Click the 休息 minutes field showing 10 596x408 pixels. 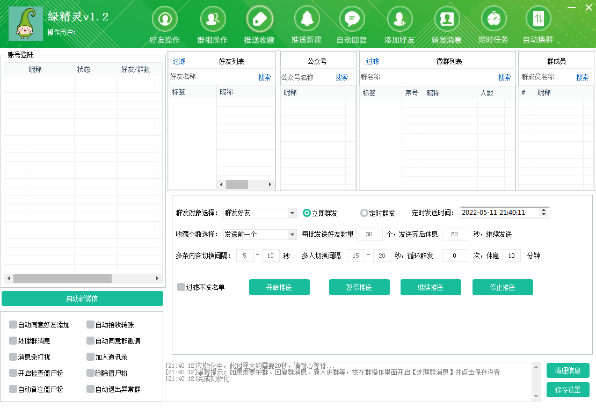click(x=512, y=256)
